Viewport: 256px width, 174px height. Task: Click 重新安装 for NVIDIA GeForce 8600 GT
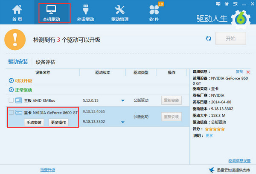(172, 117)
